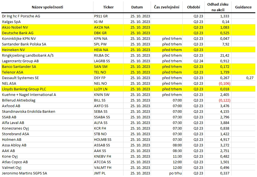Select the 'Axfood AB' company cell
This screenshot has height=177, width=257.
(x=47, y=106)
